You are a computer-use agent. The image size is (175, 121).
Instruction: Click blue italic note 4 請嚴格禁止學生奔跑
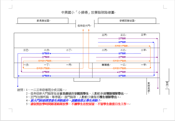(63, 100)
